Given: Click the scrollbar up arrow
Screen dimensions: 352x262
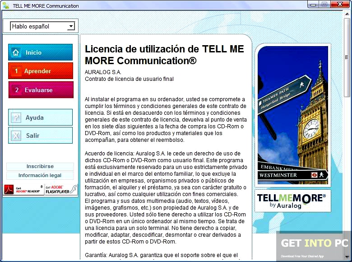Looking at the screenshot, I should [x=347, y=14].
